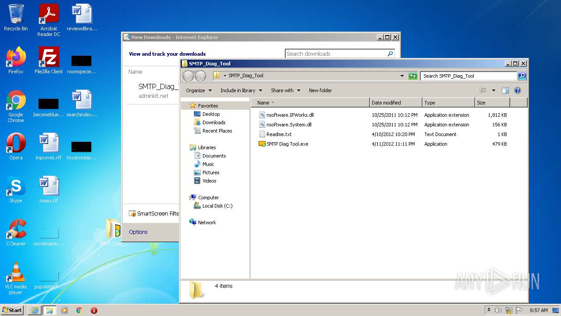Open the Include in library dropdown
Image resolution: width=561 pixels, height=316 pixels.
241,90
